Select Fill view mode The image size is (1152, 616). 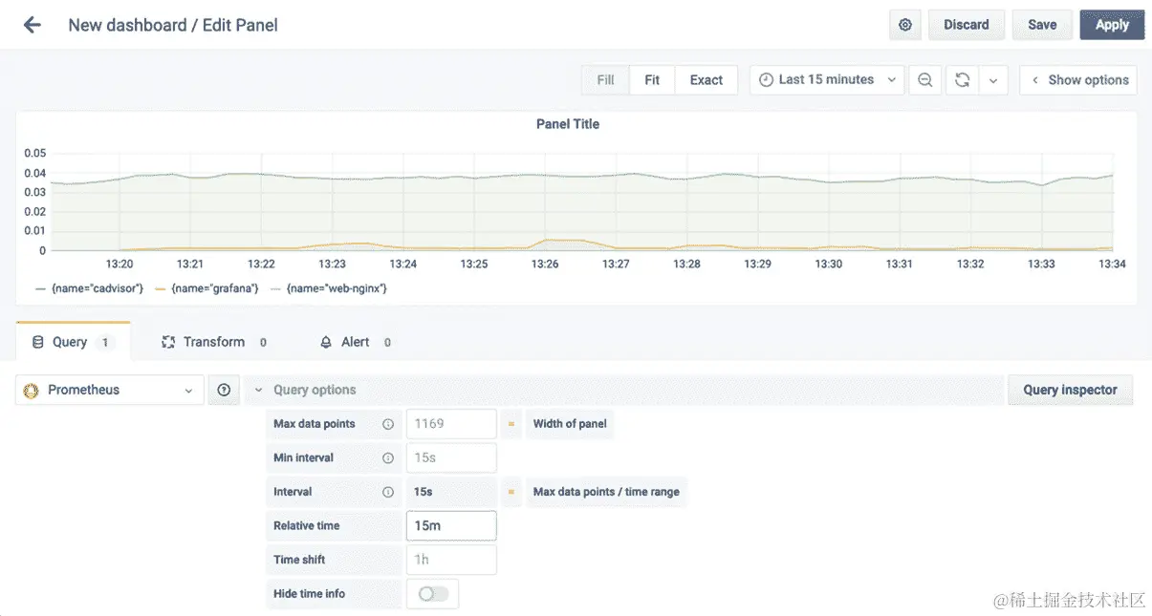(x=605, y=80)
